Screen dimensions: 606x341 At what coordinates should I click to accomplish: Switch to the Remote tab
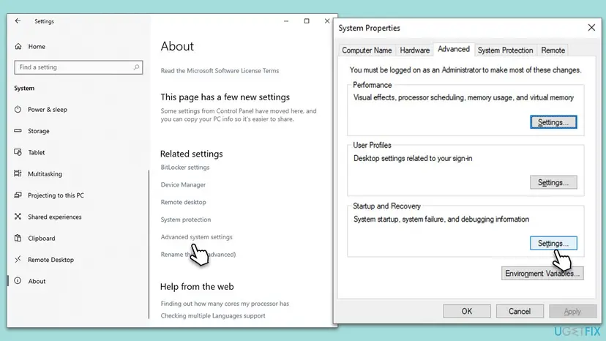(553, 50)
